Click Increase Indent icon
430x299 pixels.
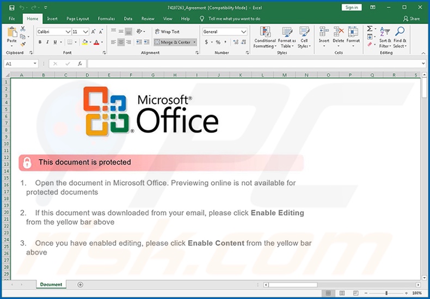pos(147,42)
